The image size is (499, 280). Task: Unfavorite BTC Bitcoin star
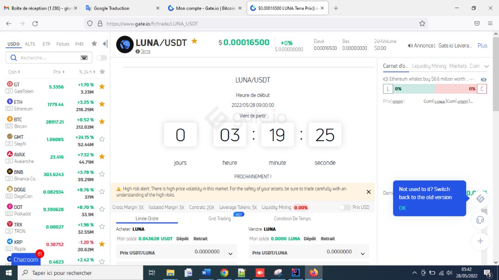pyautogui.click(x=102, y=121)
